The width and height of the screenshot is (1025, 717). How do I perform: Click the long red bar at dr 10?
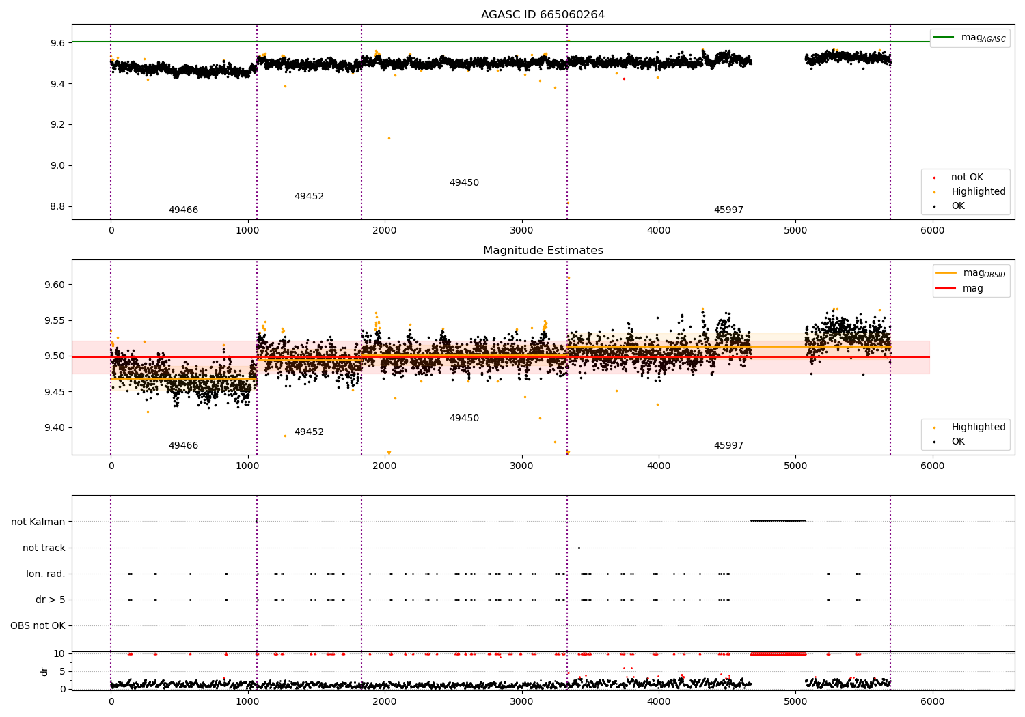coord(778,654)
